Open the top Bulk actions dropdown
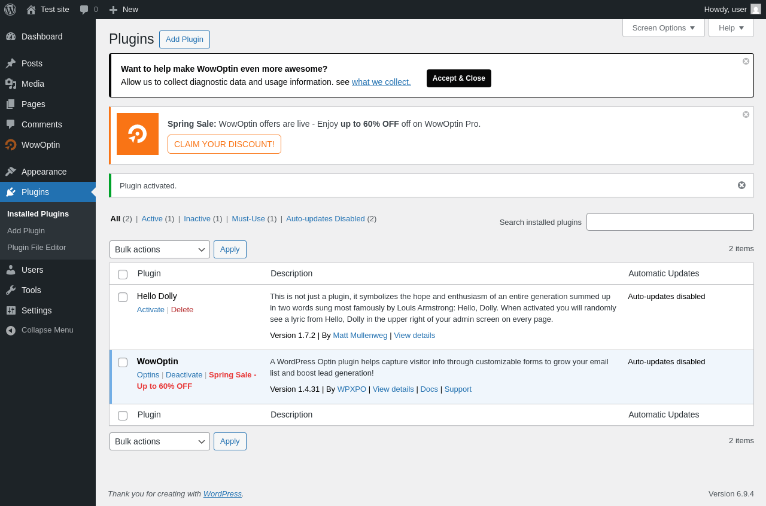Screen dimensions: 766x506 pos(160,249)
